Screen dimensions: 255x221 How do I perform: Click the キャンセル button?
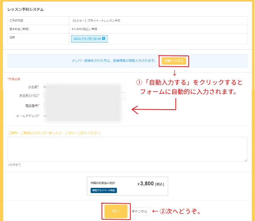point(139,211)
